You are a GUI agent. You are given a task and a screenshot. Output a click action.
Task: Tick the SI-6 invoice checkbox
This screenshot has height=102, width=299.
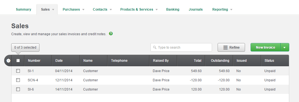pos(18,89)
